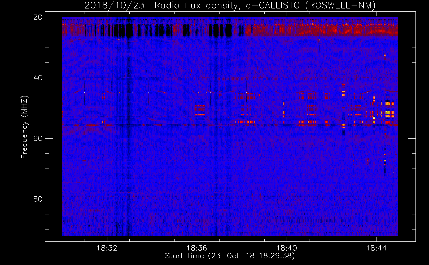Click the 60 MHz frequency tick label
Viewport: 429px width, 265px height.
[x=38, y=138]
